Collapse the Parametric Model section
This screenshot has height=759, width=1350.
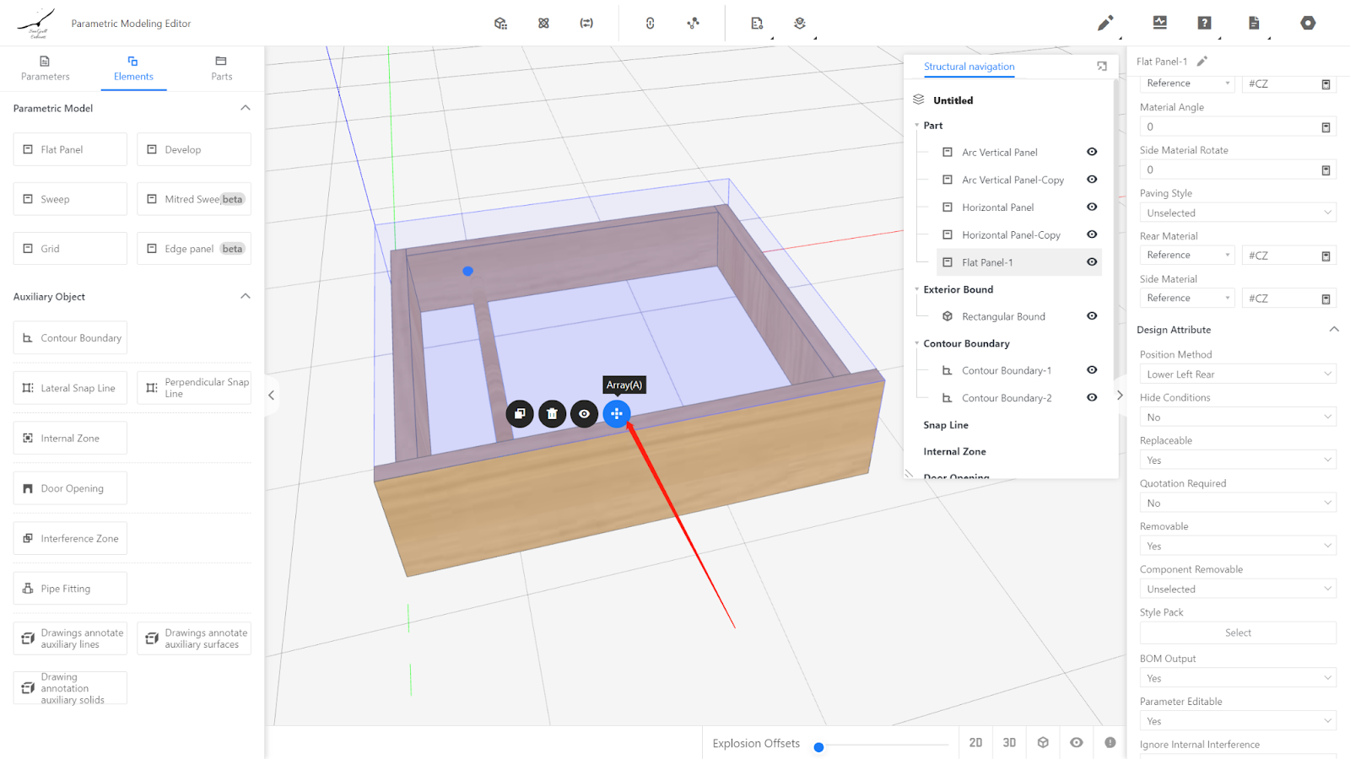[246, 108]
